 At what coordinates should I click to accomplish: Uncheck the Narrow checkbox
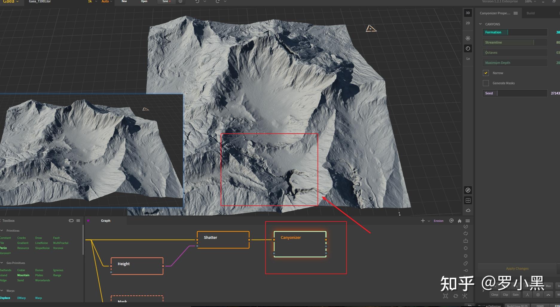pos(486,73)
